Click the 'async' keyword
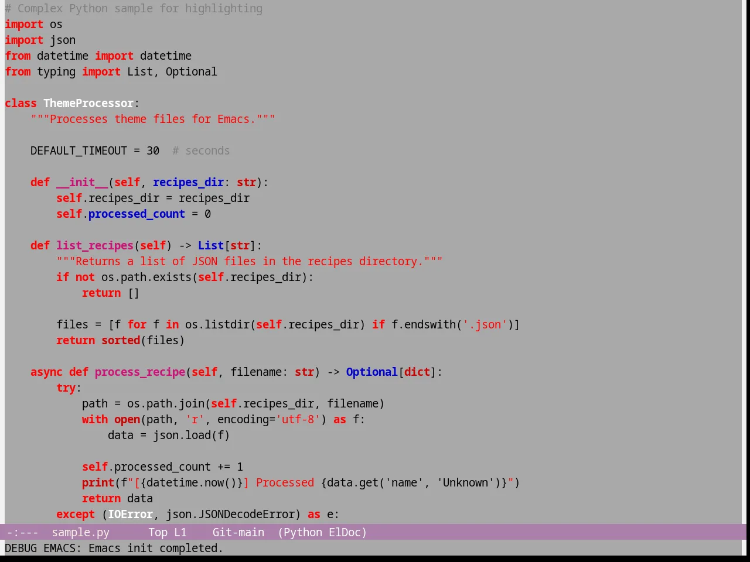This screenshot has height=562, width=750. (x=46, y=372)
